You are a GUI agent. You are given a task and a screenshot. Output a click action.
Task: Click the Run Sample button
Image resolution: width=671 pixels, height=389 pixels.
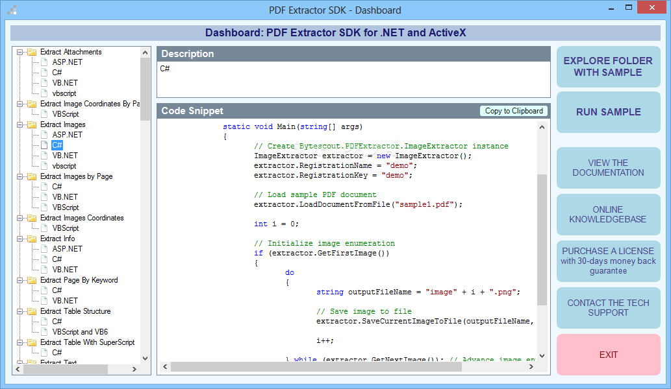pyautogui.click(x=608, y=112)
